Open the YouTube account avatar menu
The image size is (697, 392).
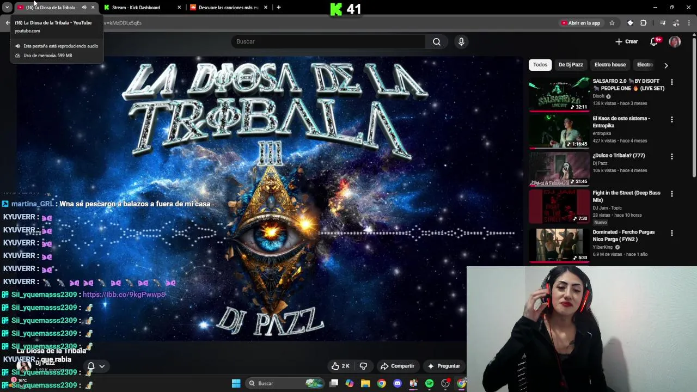tap(675, 41)
